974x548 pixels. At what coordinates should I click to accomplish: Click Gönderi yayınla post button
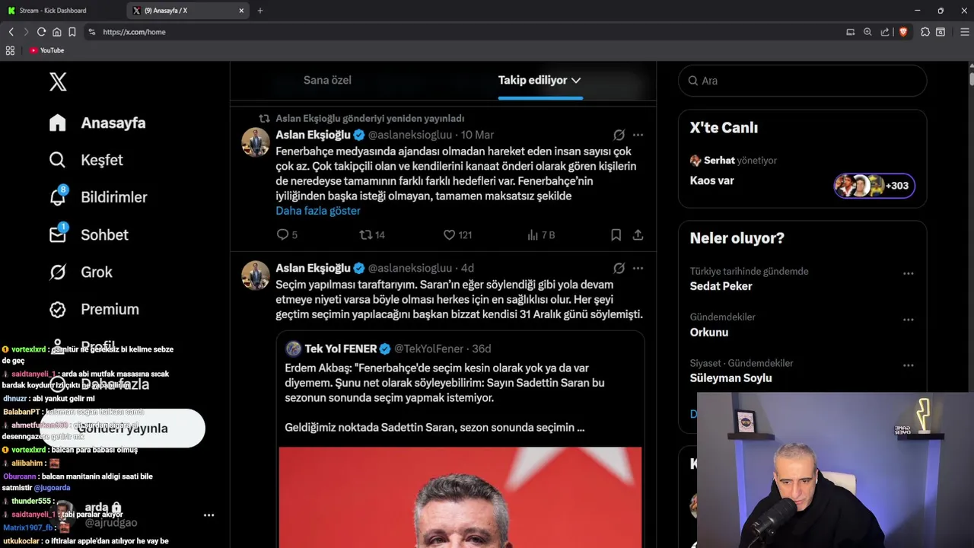point(123,429)
